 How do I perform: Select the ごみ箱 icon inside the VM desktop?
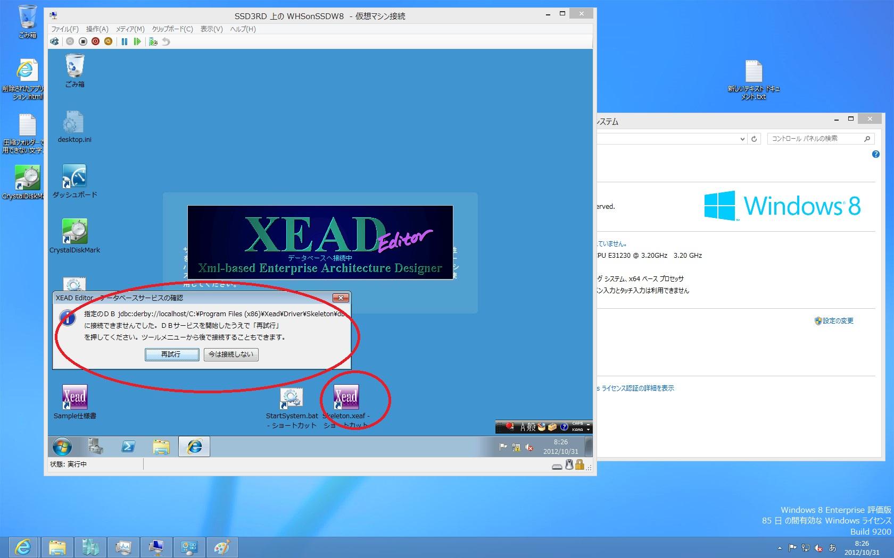point(74,71)
